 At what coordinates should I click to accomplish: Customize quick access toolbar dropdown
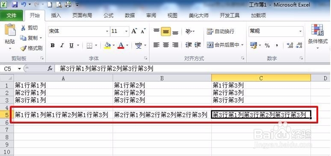click(x=77, y=4)
